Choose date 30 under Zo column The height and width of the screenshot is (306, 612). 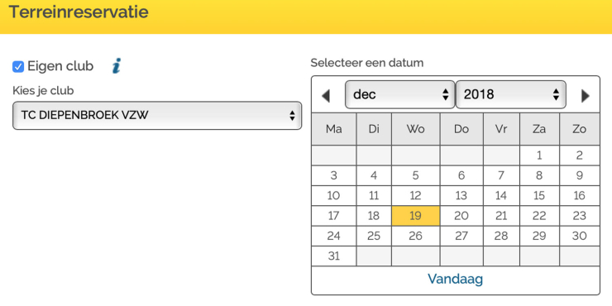click(x=579, y=236)
